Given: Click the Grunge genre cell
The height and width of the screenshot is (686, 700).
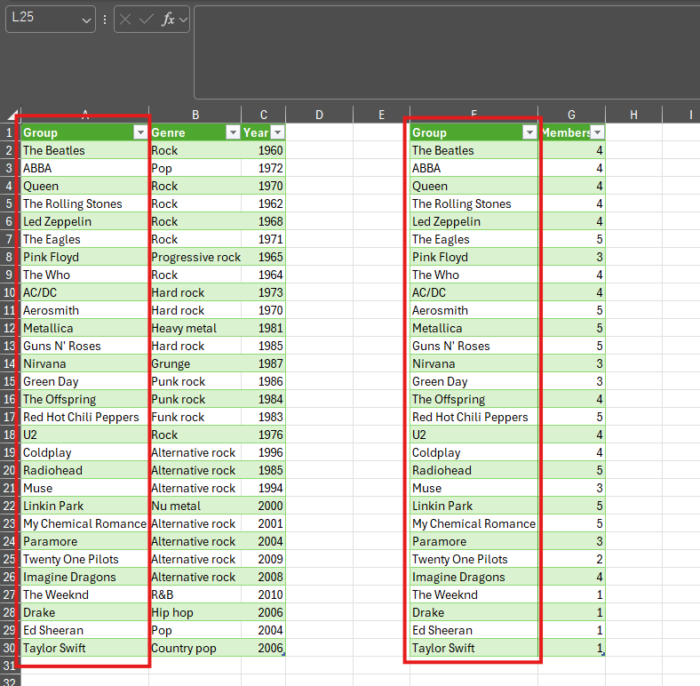Looking at the screenshot, I should pyautogui.click(x=195, y=363).
